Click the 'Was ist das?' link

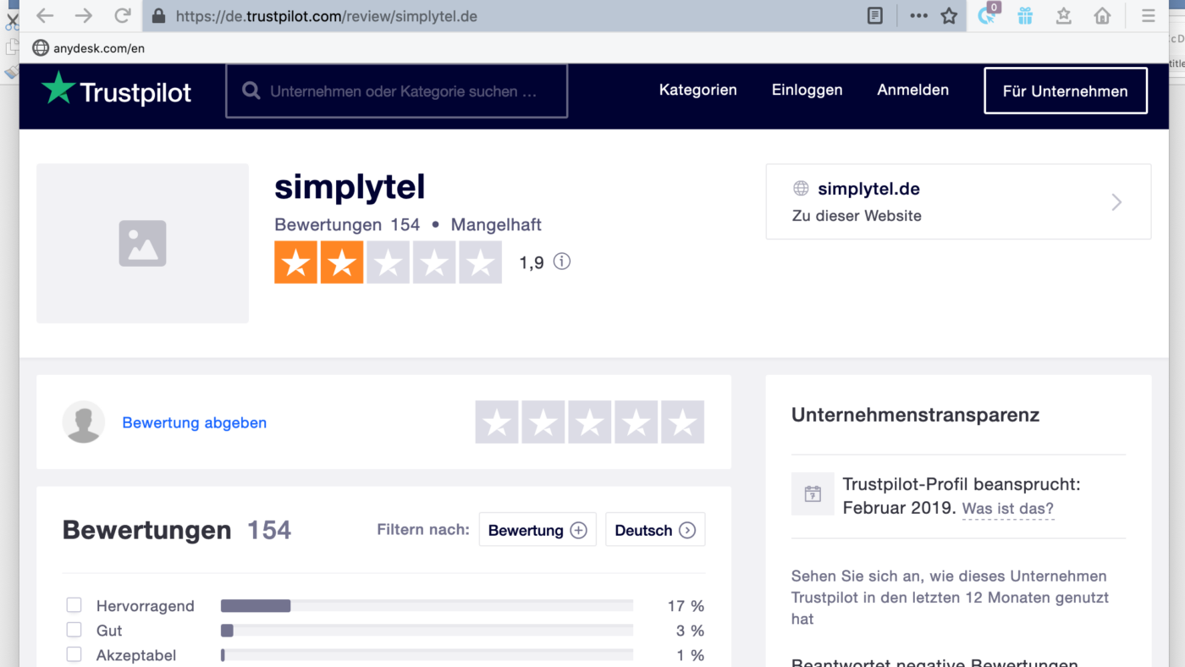tap(1008, 509)
